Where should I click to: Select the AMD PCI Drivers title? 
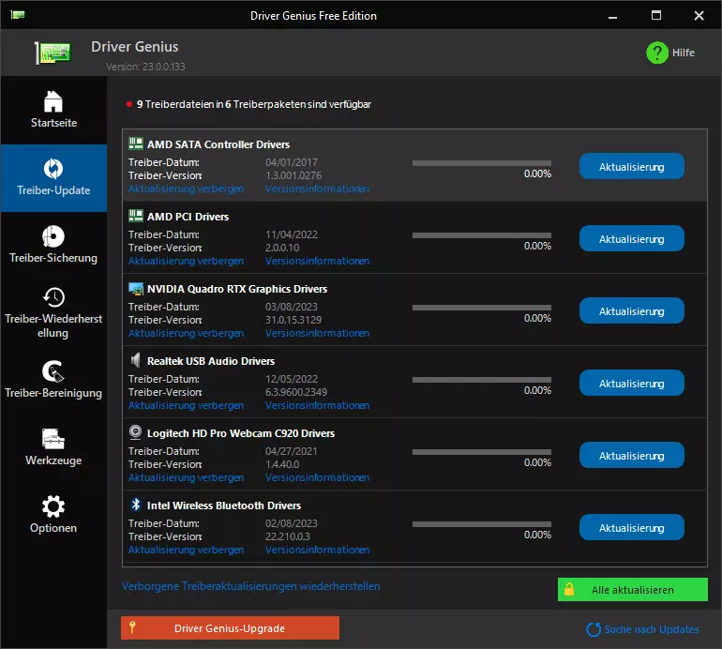click(188, 217)
